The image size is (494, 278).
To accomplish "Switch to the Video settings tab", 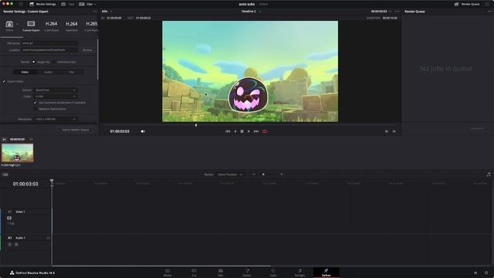I will coord(25,72).
